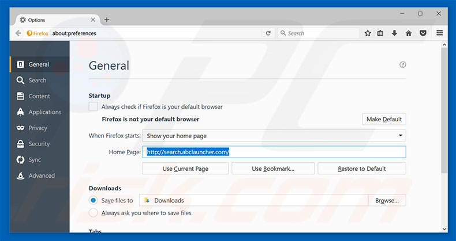Screen dimensions: 456x241
Task: Click the back arrow navigation button
Action: coord(18,33)
